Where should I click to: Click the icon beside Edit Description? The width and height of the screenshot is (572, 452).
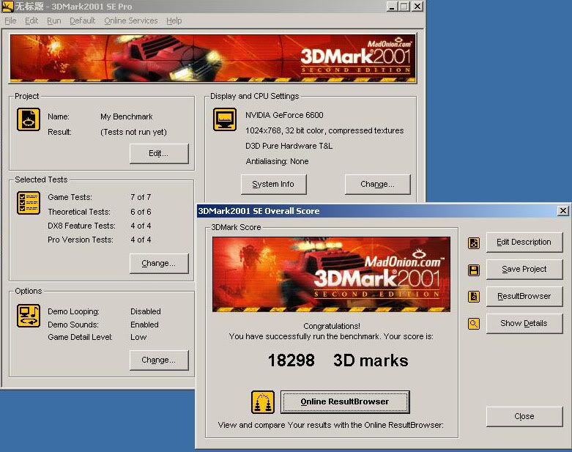tap(474, 243)
